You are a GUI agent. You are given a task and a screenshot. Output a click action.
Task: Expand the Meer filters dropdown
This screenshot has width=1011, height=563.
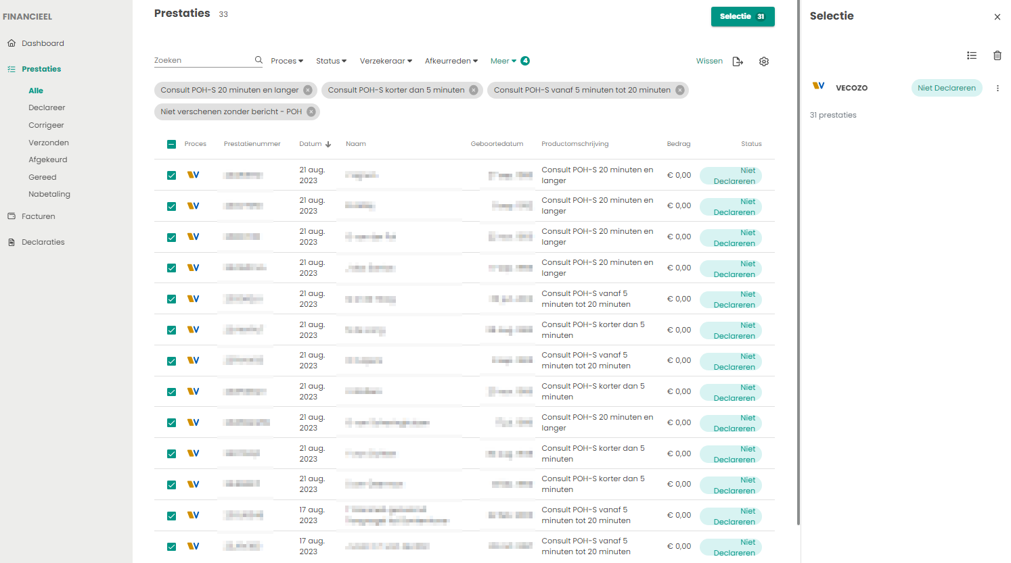pos(503,61)
